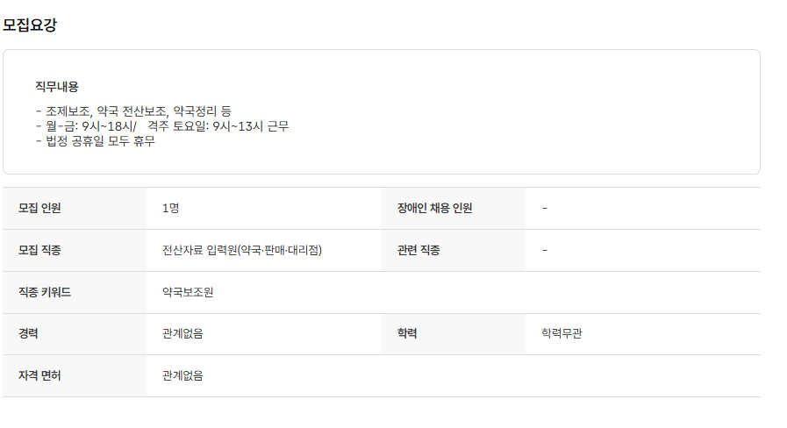
Task: Click the 직종 키워드 row label
Action: [45, 292]
